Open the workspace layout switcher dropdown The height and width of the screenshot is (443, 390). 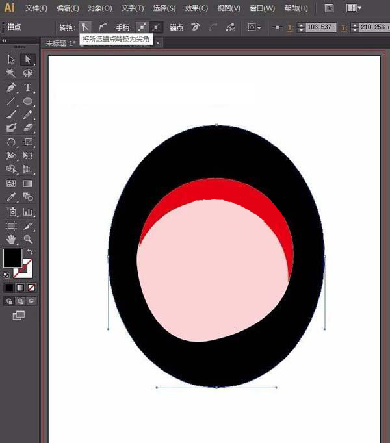click(x=354, y=8)
